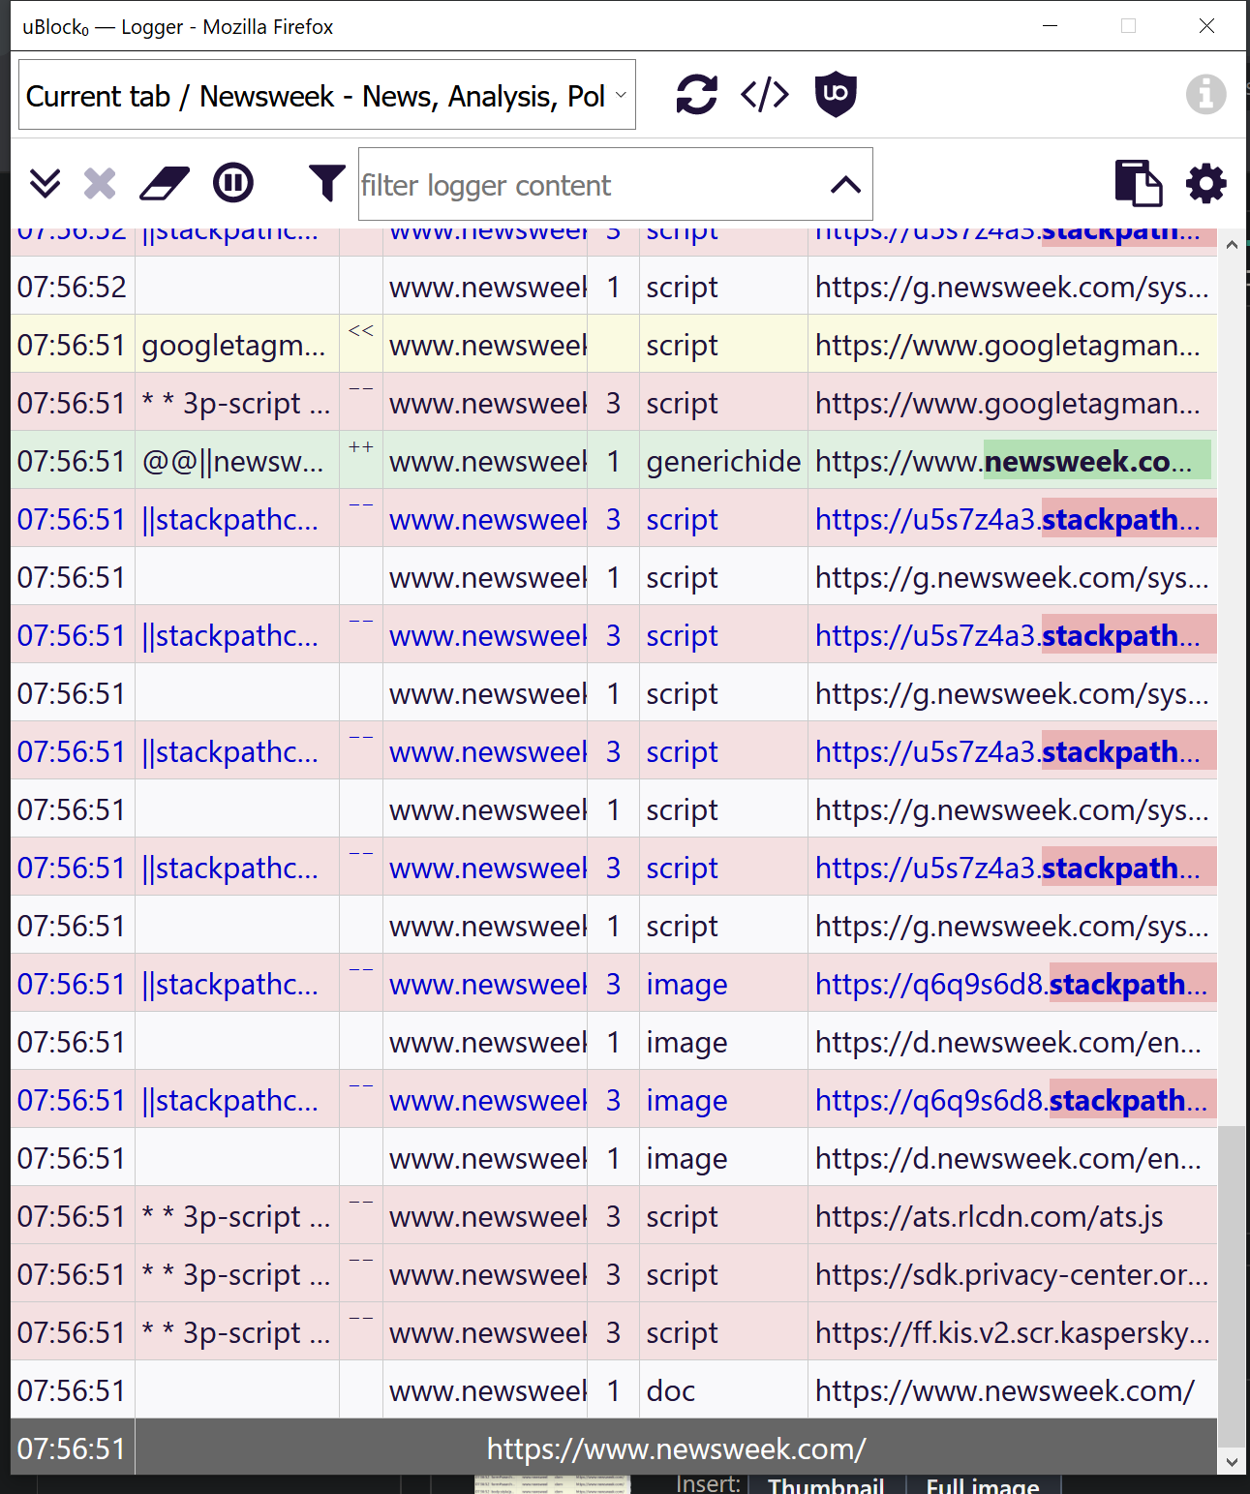Pause the logger
1250x1494 pixels.
(x=233, y=183)
